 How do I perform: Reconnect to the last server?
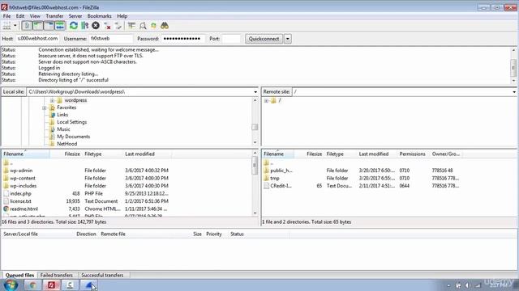pyautogui.click(x=118, y=26)
